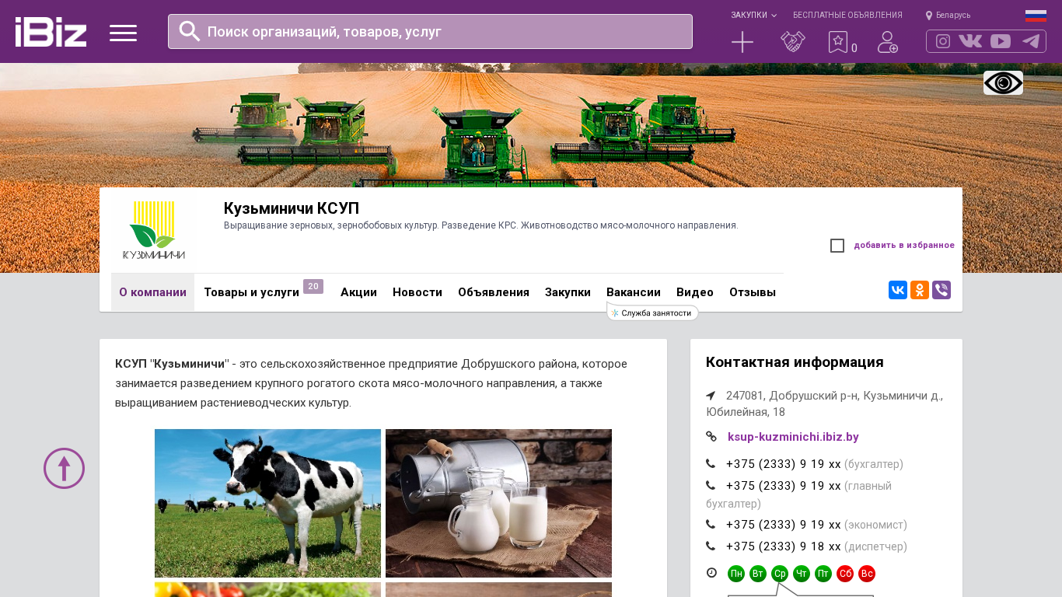Switch language using the Russian flag

(1036, 16)
